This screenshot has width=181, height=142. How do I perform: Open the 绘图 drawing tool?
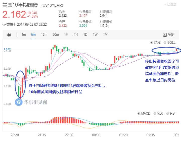coord(169,35)
